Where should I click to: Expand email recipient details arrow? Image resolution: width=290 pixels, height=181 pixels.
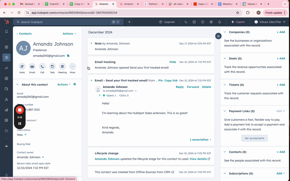[x=136, y=91]
